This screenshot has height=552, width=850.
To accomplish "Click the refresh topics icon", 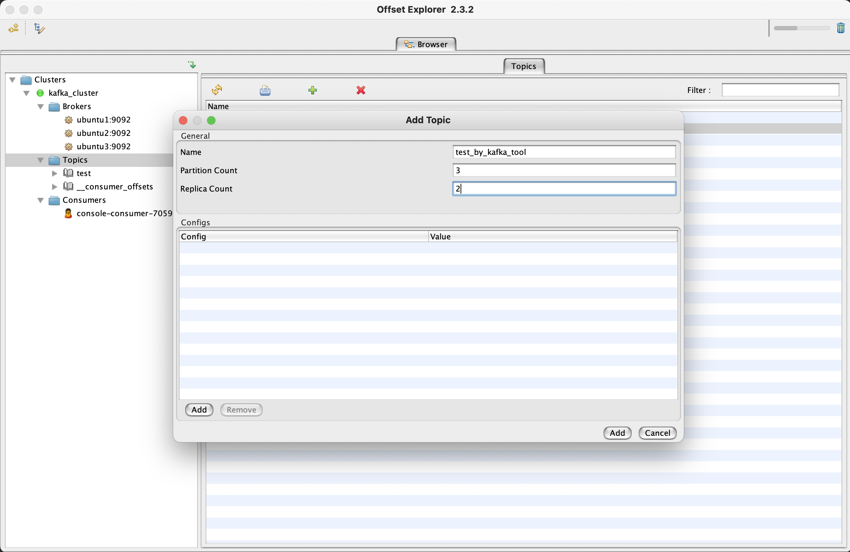I will tap(217, 90).
